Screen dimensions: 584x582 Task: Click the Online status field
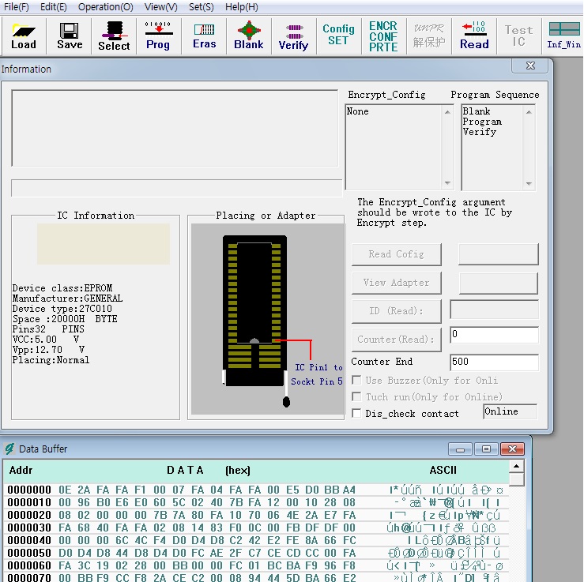click(511, 411)
